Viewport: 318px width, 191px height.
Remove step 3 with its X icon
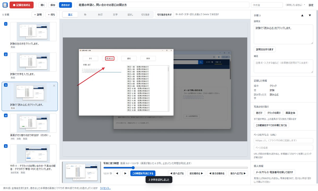click(54, 86)
